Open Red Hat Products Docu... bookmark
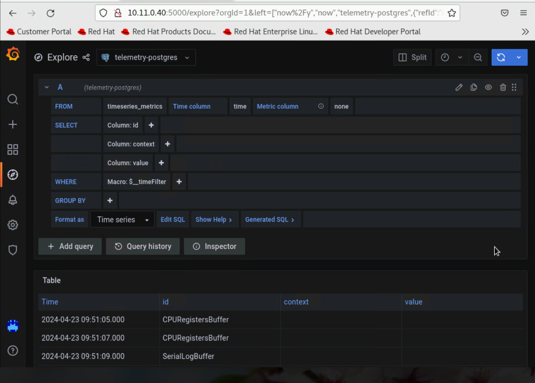The height and width of the screenshot is (383, 535). 169,32
